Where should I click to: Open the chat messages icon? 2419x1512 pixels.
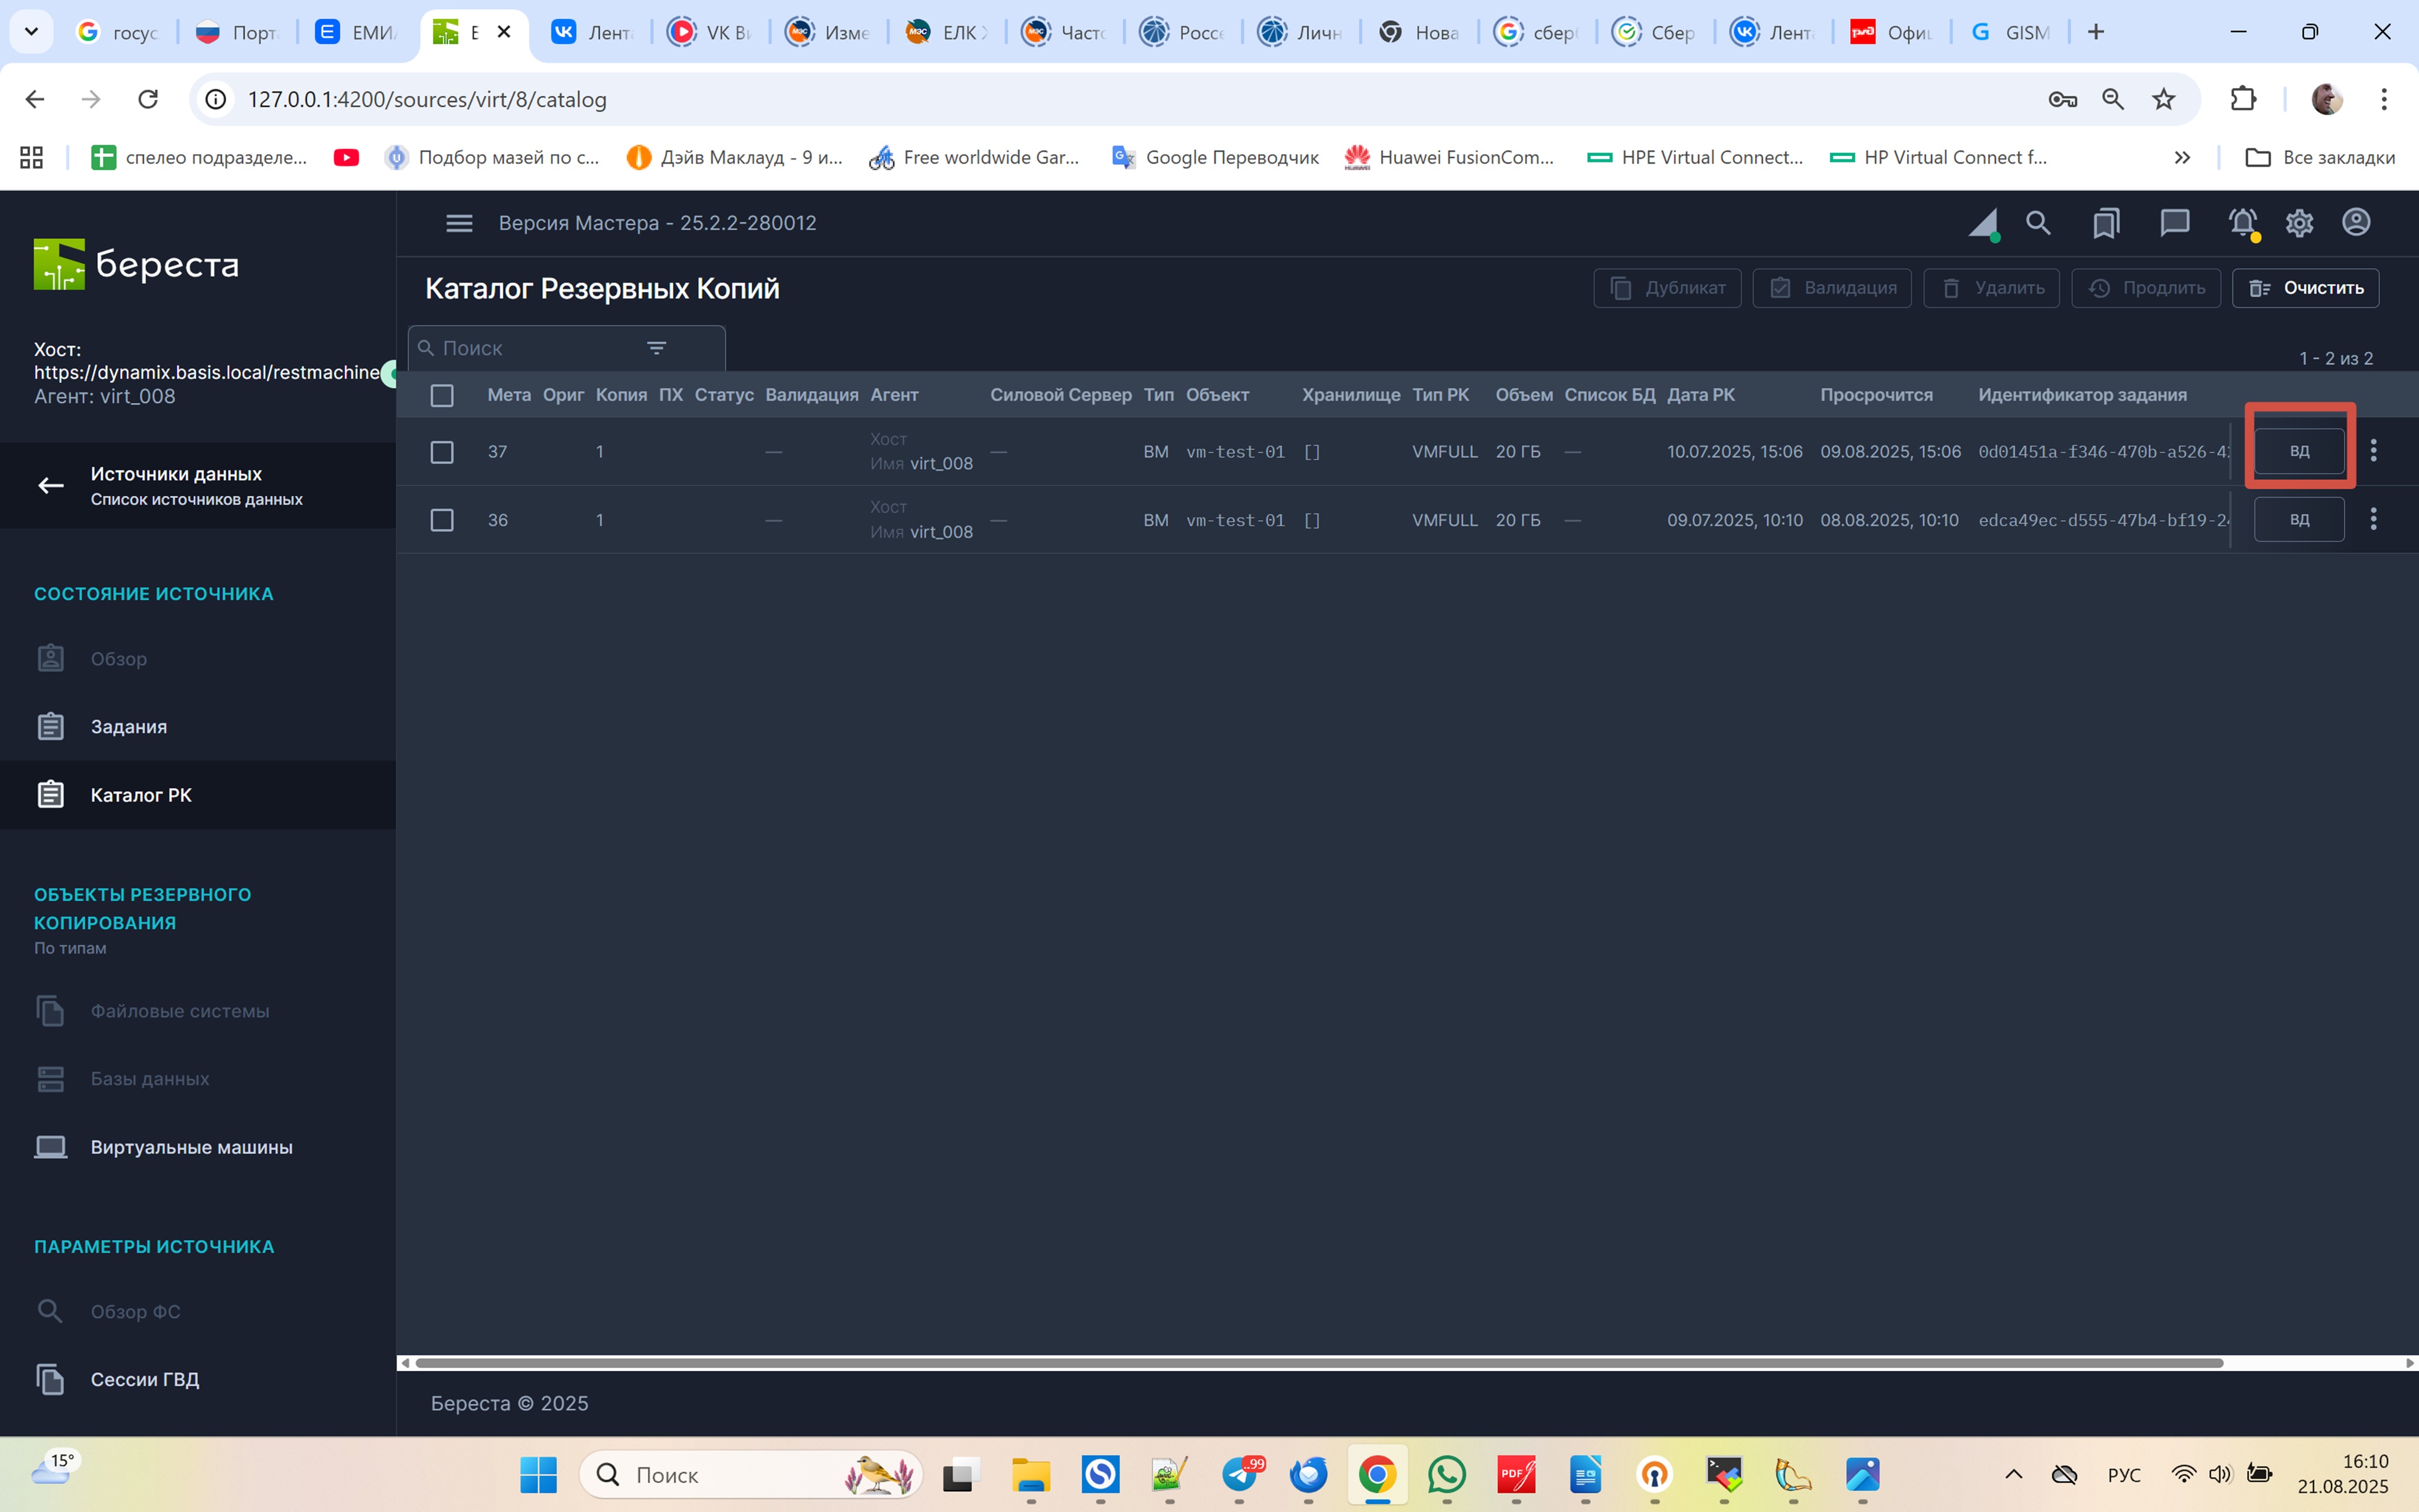coord(2174,223)
